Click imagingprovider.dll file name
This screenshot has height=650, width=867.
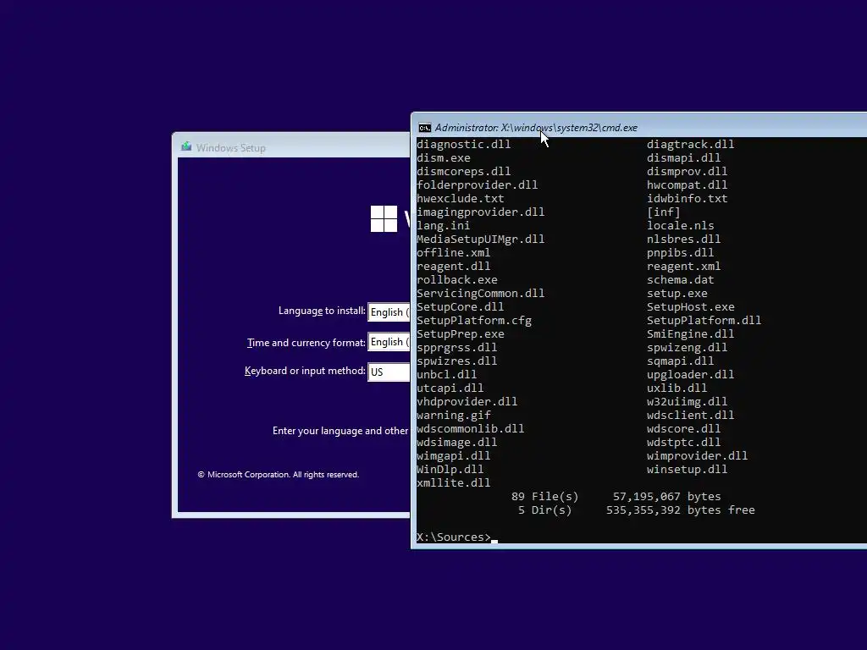point(481,212)
